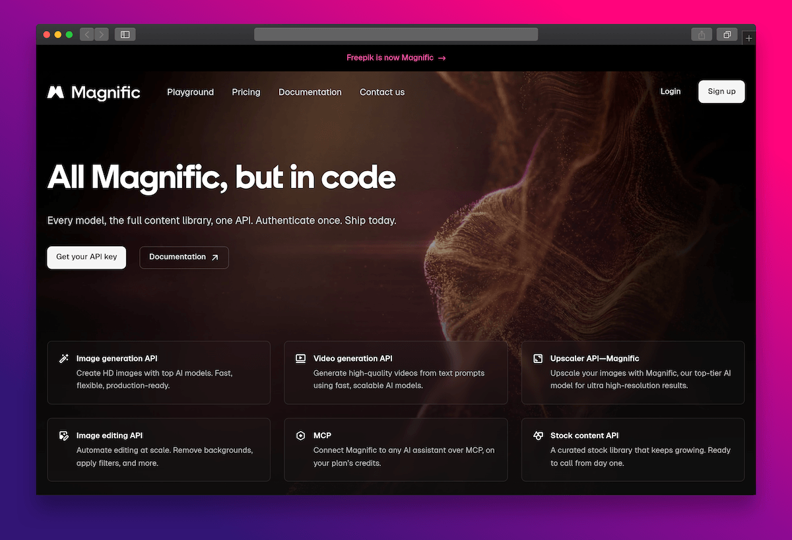Open the Documentation nav item
This screenshot has height=540, width=792.
pos(310,92)
